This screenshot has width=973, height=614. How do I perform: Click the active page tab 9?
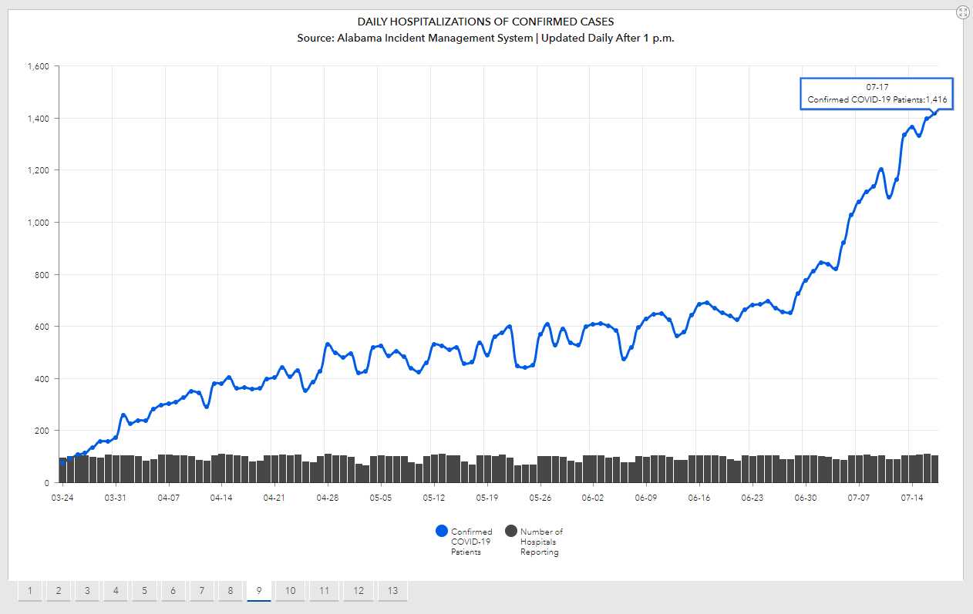click(259, 591)
